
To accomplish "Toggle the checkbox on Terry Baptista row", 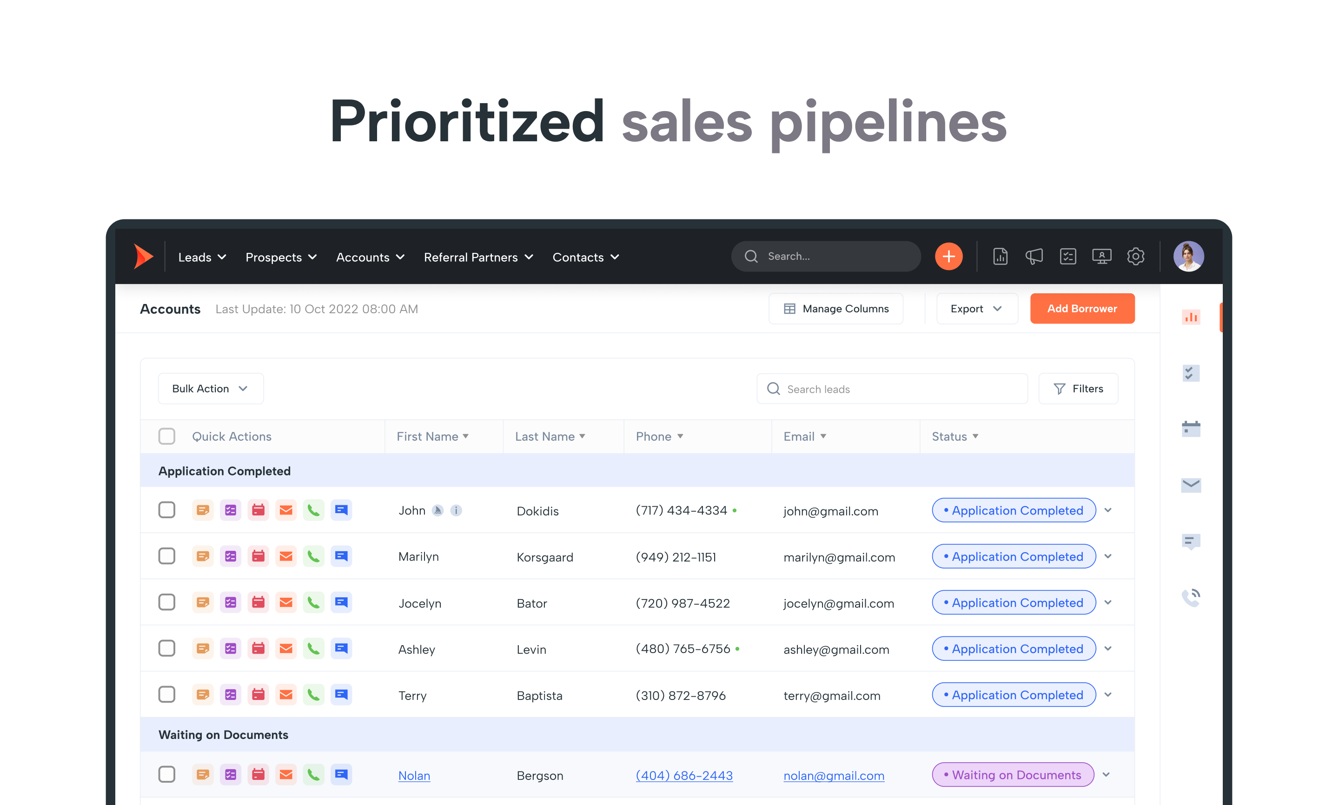I will click(x=166, y=695).
